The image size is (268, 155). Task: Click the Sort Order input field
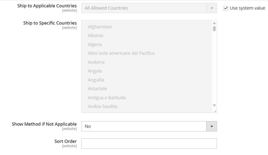[x=149, y=144]
